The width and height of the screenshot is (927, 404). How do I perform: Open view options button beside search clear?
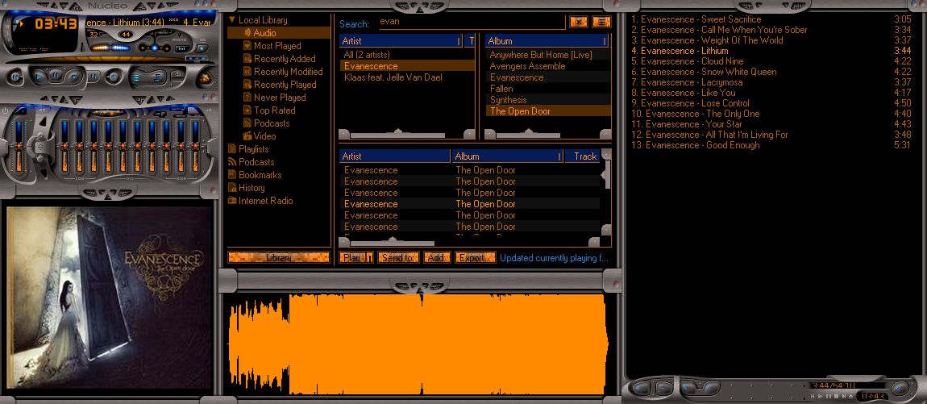pyautogui.click(x=601, y=22)
